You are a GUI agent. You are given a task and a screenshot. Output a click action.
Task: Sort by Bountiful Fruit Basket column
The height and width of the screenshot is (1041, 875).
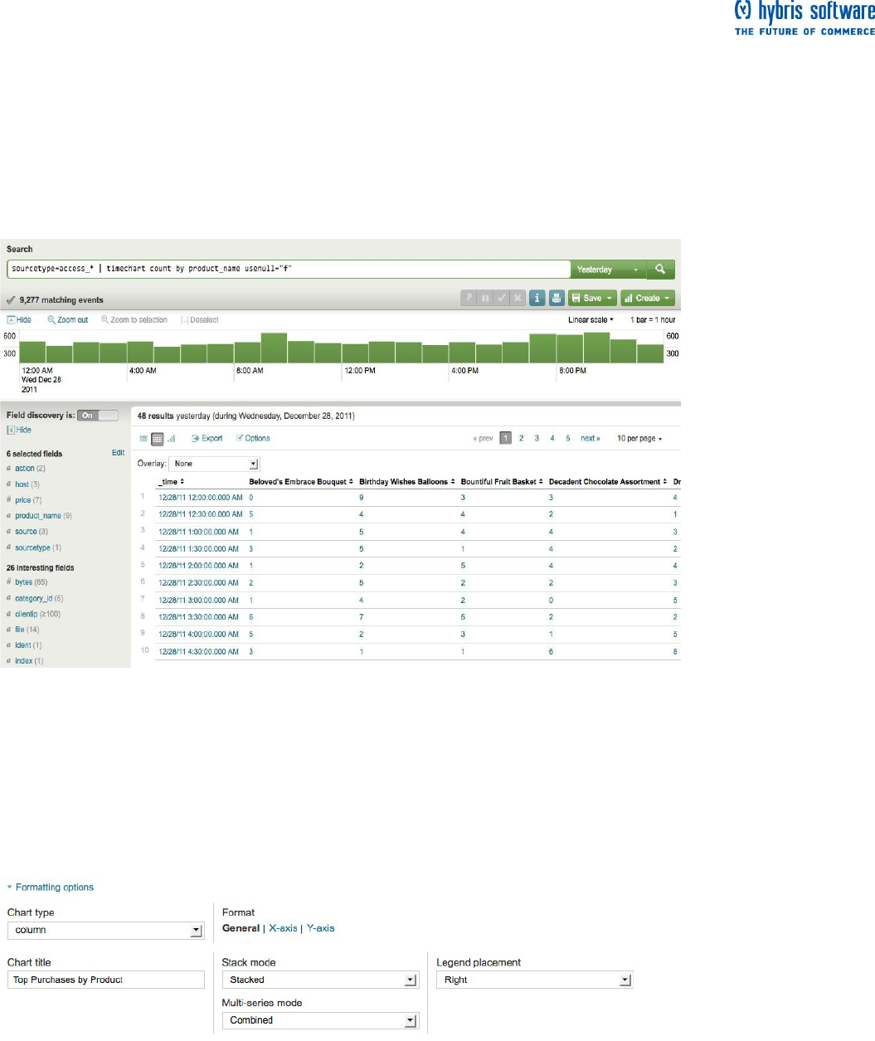pos(502,482)
